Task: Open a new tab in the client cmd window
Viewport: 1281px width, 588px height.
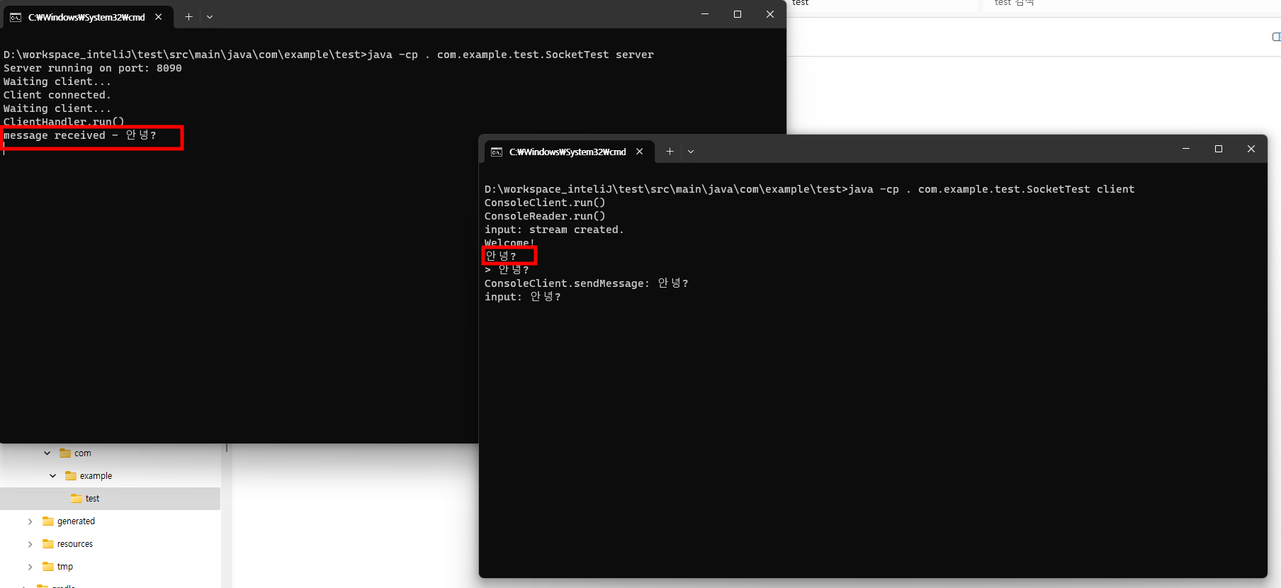Action: click(x=670, y=152)
